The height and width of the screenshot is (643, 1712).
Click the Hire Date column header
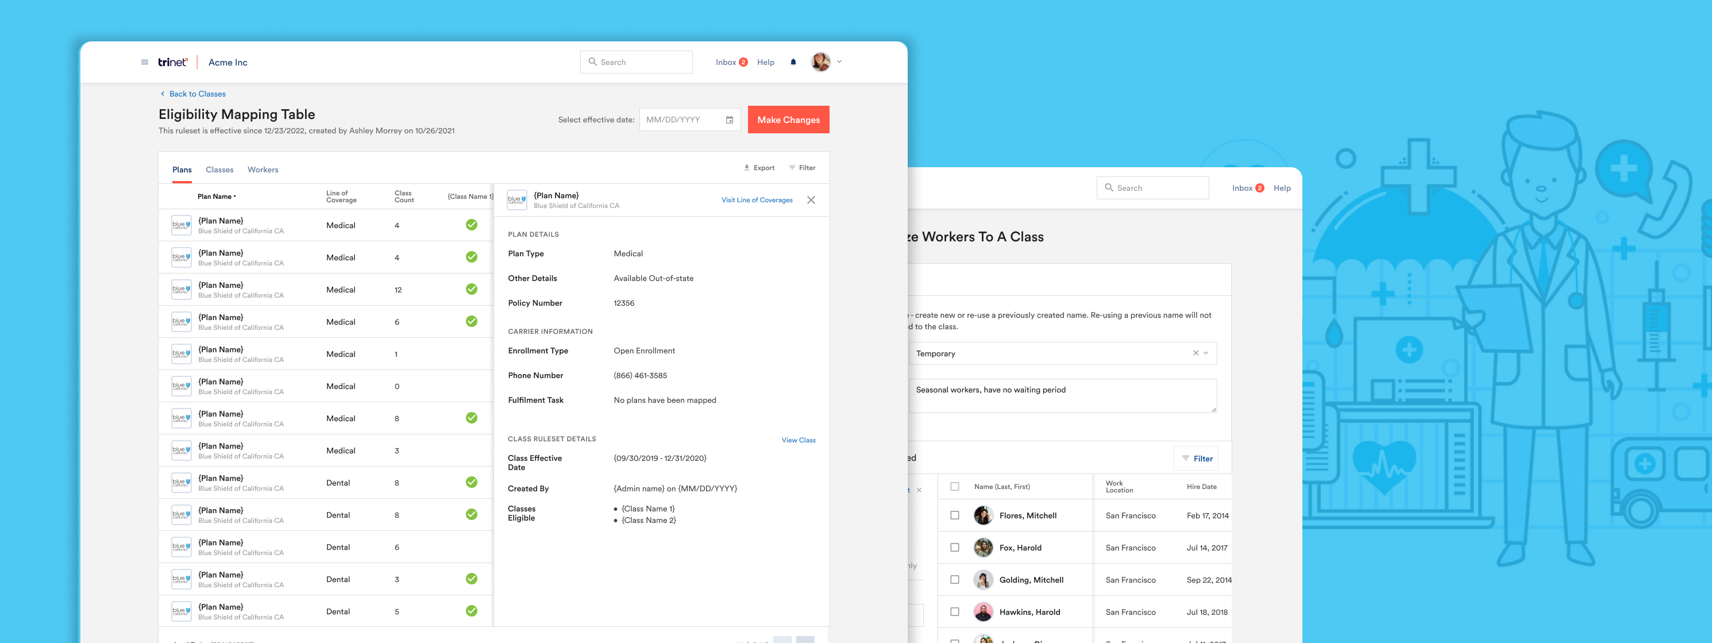coord(1202,487)
